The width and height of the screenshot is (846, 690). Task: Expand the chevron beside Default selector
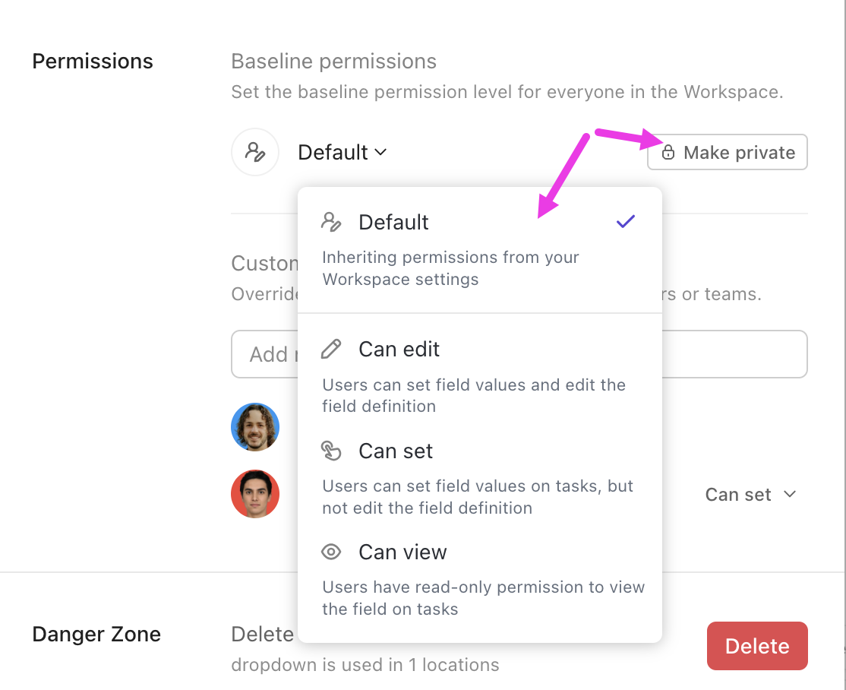pyautogui.click(x=380, y=153)
